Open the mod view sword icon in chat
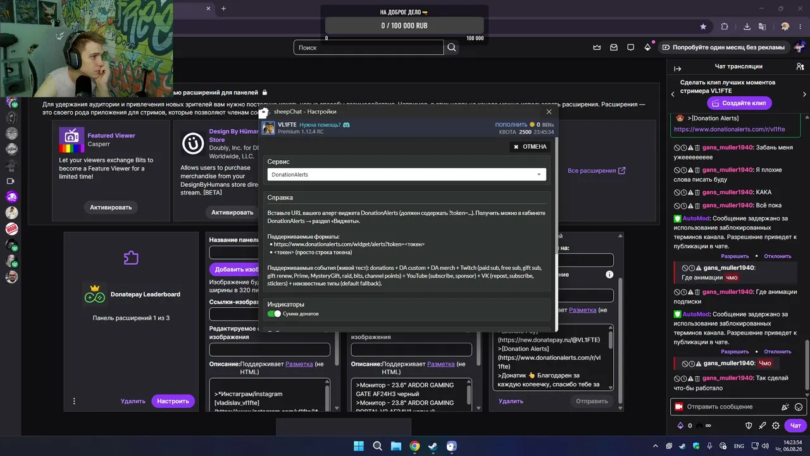This screenshot has height=456, width=810. 763,426
